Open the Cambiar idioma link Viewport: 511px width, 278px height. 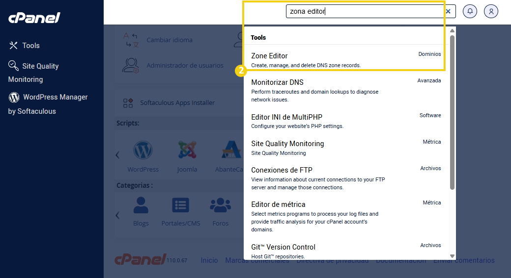click(170, 40)
